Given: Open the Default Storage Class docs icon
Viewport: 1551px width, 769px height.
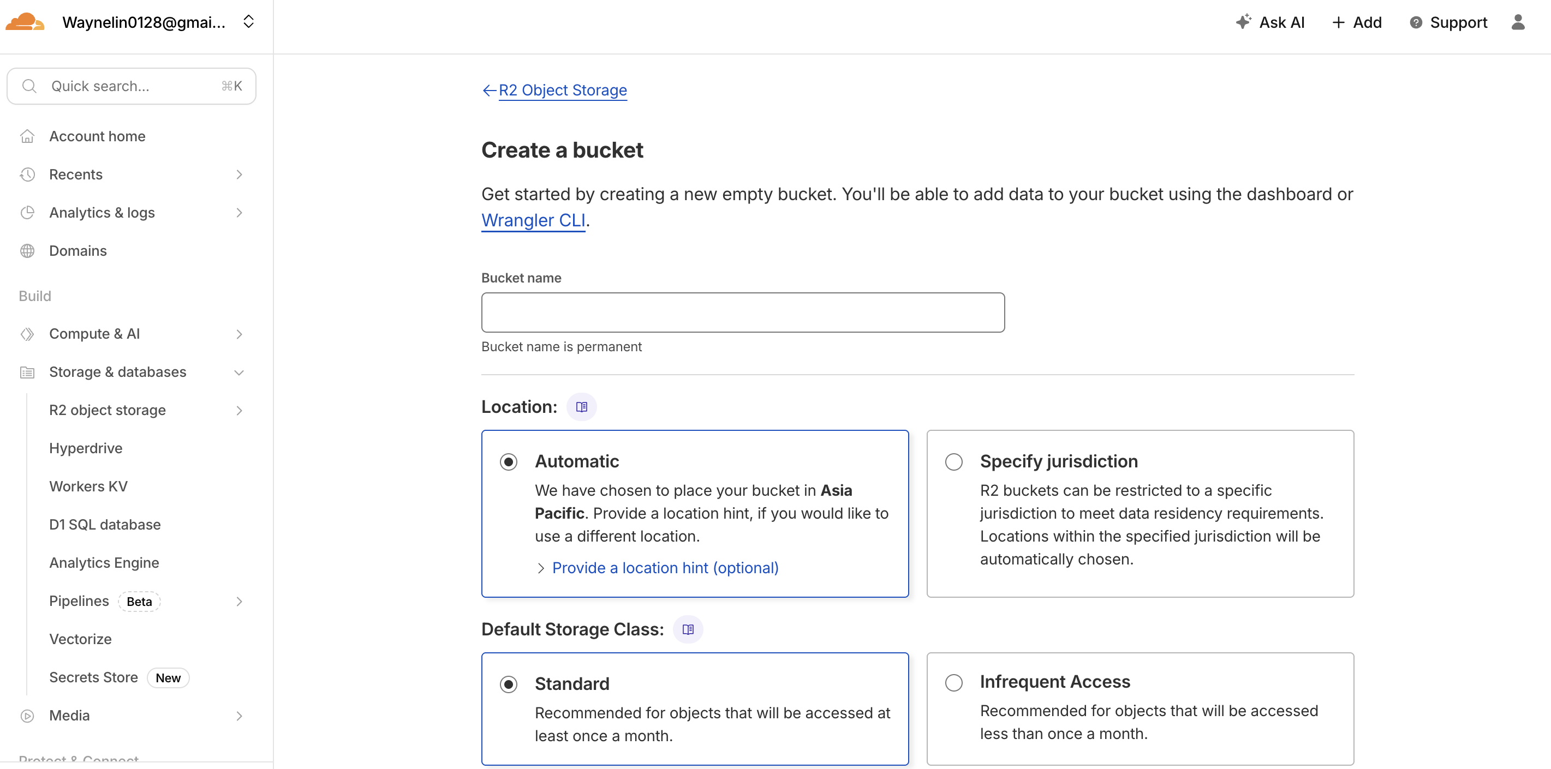Looking at the screenshot, I should coord(688,629).
